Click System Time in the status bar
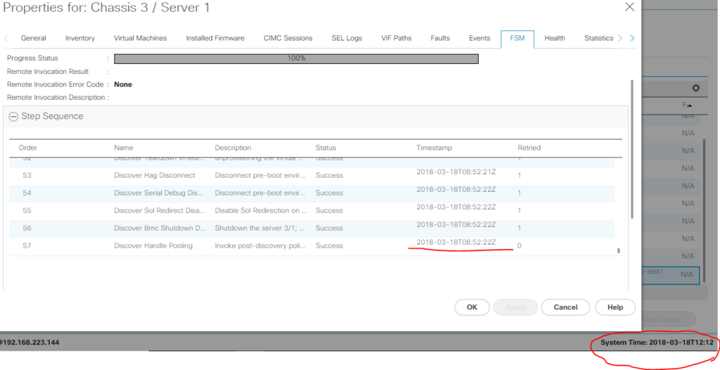The height and width of the screenshot is (370, 720). [x=657, y=343]
